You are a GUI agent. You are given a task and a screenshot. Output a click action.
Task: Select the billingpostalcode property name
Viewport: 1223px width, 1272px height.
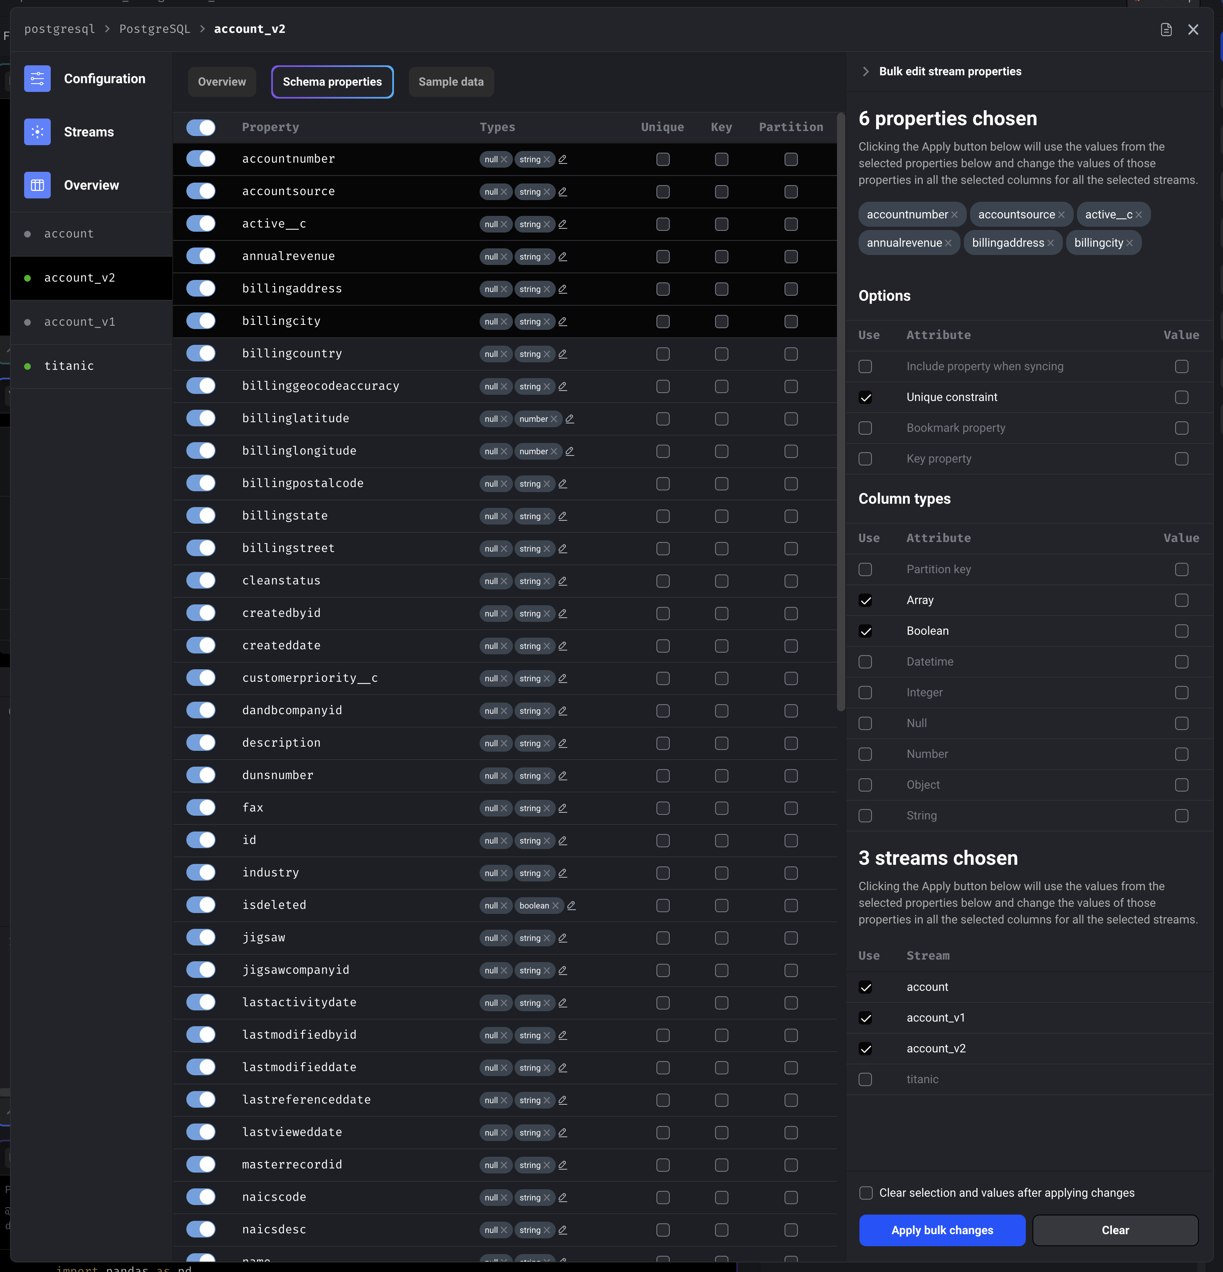point(303,484)
